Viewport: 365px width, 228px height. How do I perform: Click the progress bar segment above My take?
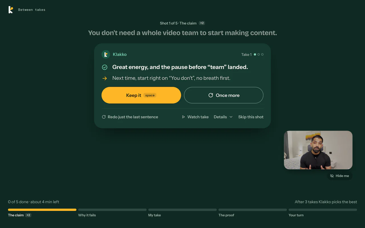click(x=182, y=210)
